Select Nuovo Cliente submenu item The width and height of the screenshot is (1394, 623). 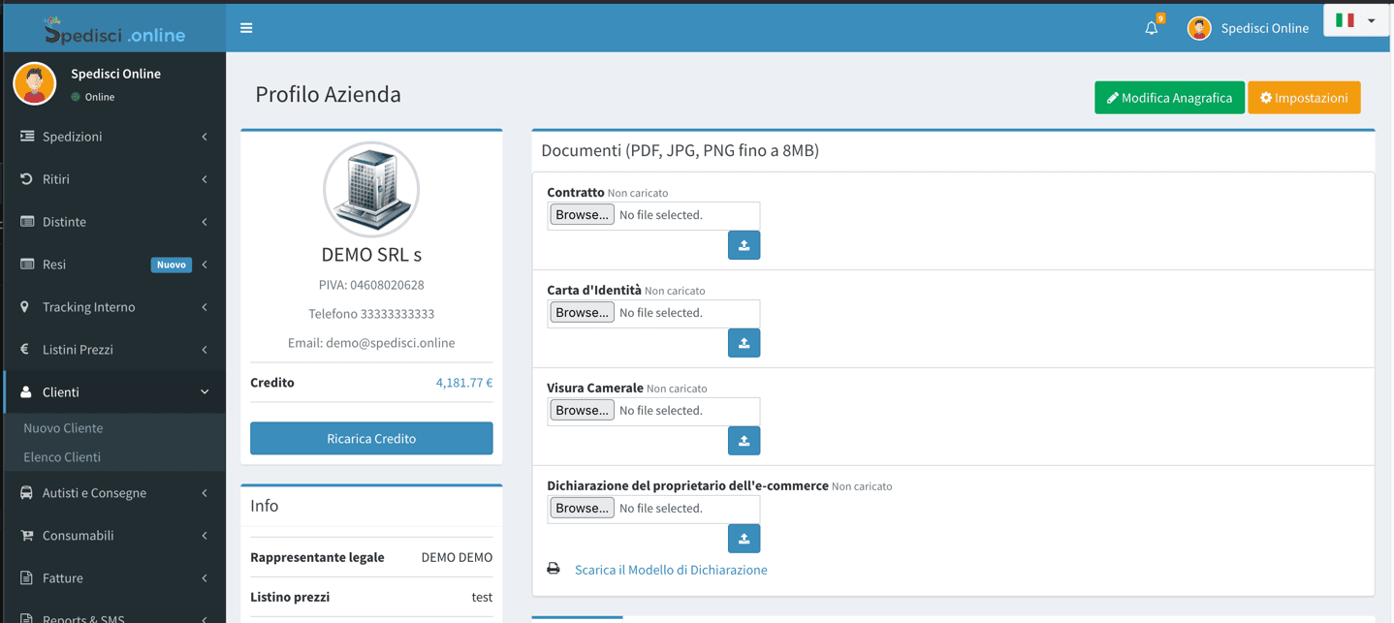[63, 428]
